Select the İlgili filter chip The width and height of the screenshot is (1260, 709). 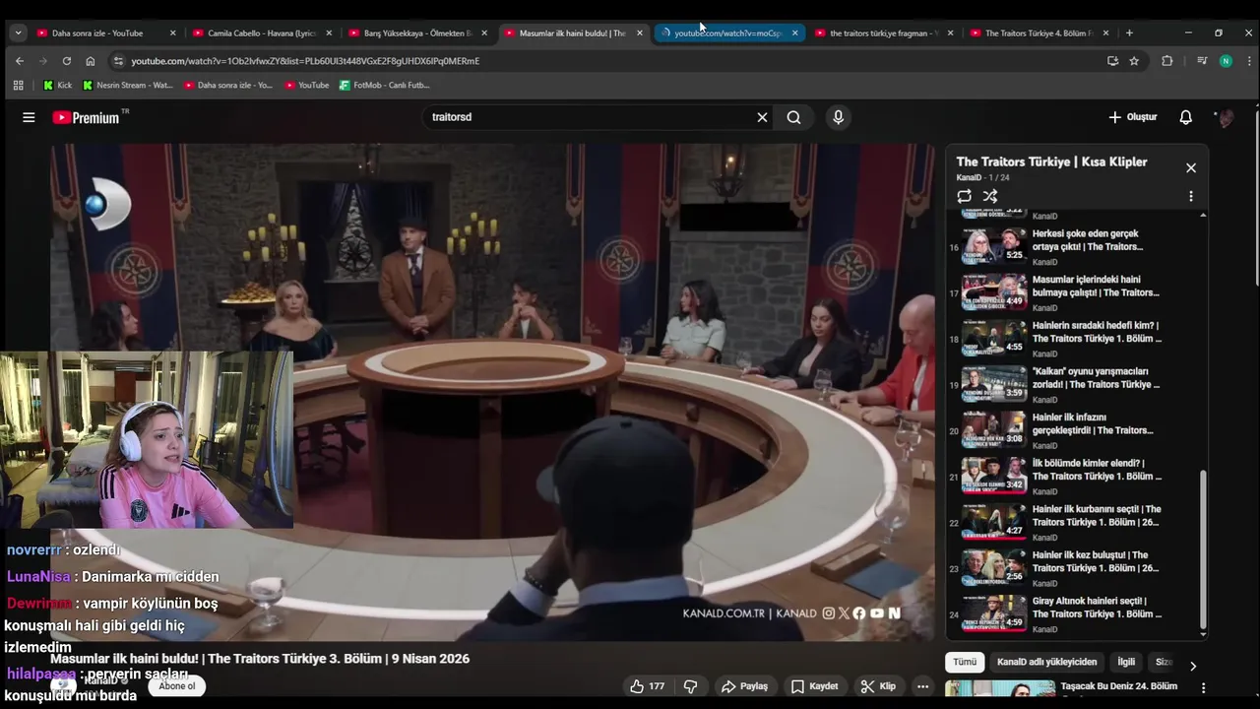[1126, 663]
